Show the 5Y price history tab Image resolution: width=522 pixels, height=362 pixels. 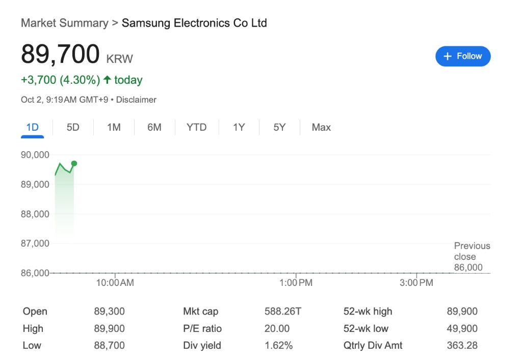(x=279, y=127)
